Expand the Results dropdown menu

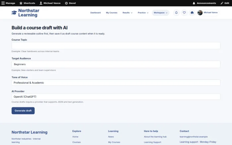tap(127, 13)
